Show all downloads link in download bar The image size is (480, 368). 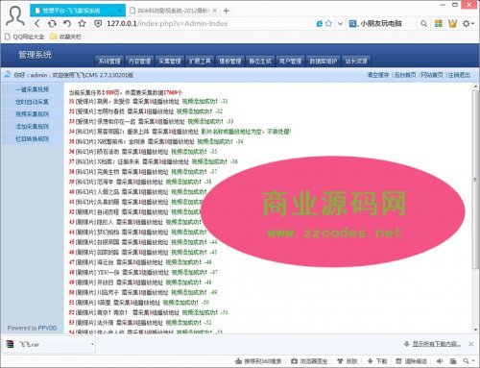[x=433, y=344]
